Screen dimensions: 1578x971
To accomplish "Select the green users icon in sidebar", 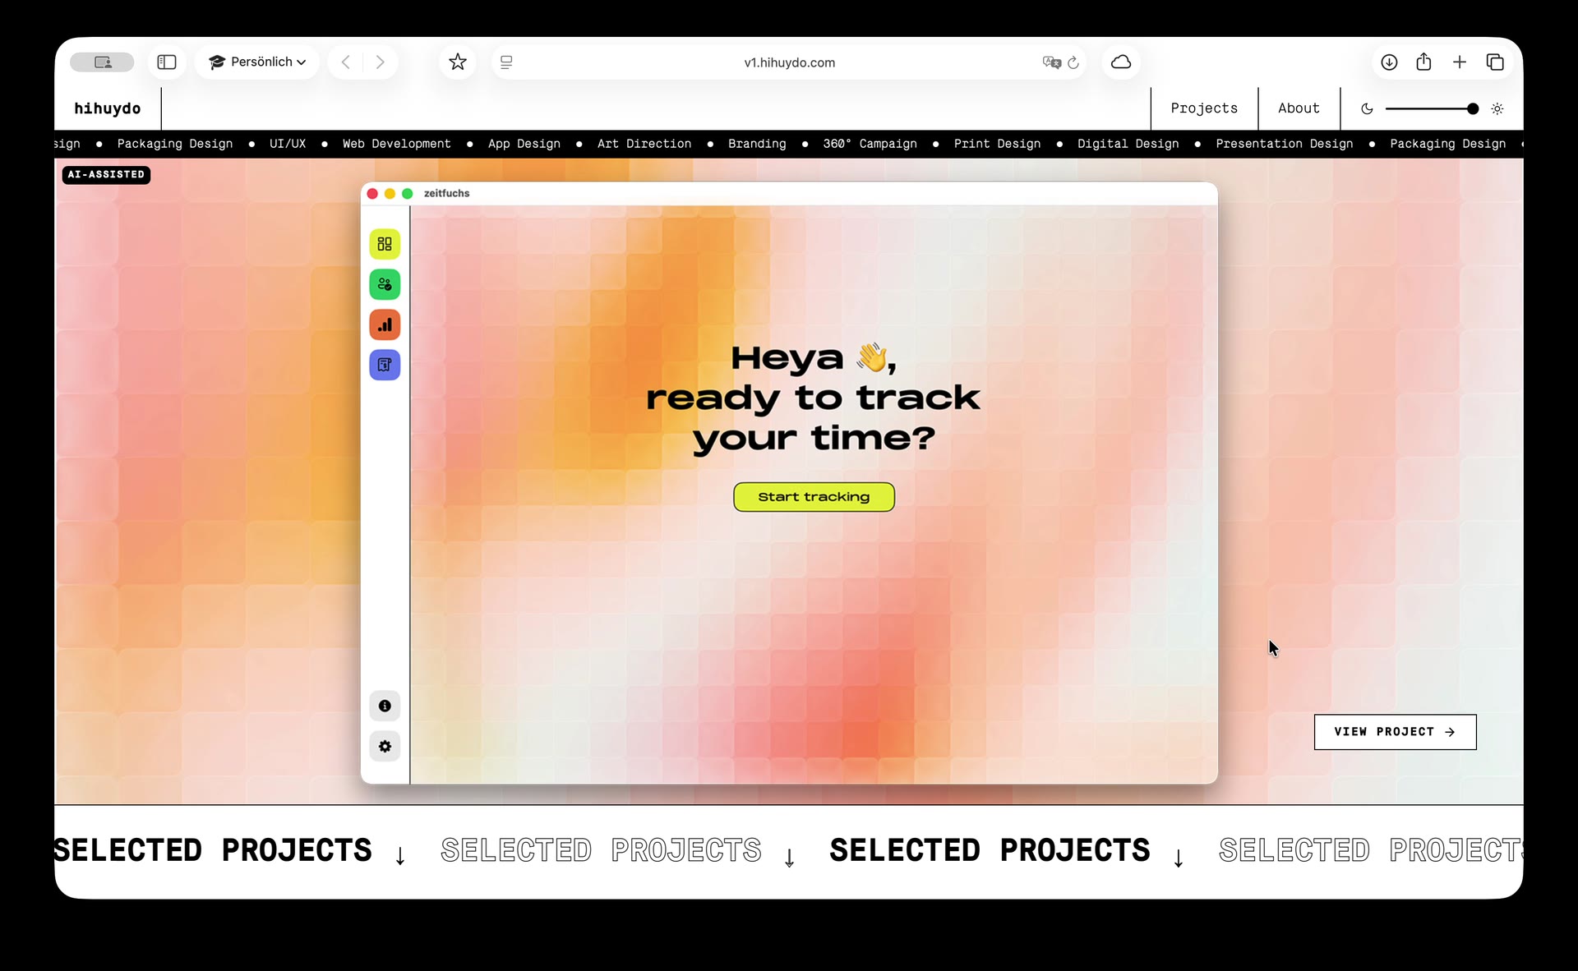I will (x=385, y=284).
